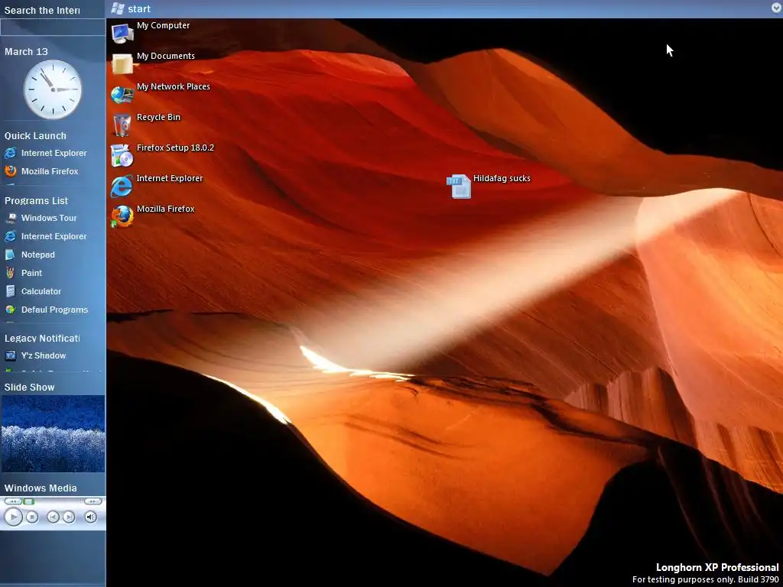Click the Legacy Notifications section header
783x587 pixels.
coord(42,338)
